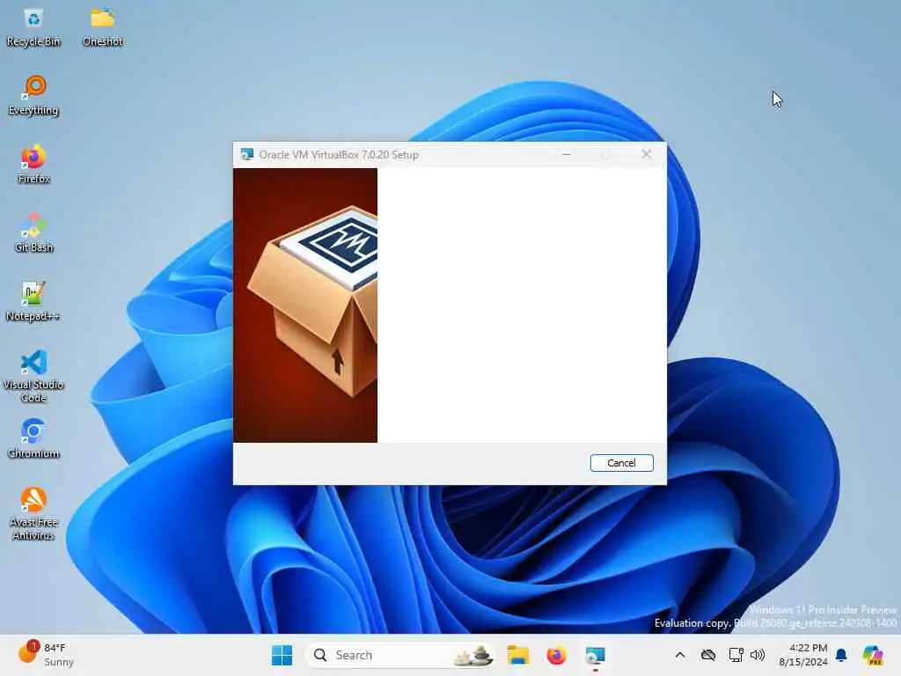Image resolution: width=901 pixels, height=676 pixels.
Task: Launch the Copilot preview taskbar icon
Action: pos(873,655)
